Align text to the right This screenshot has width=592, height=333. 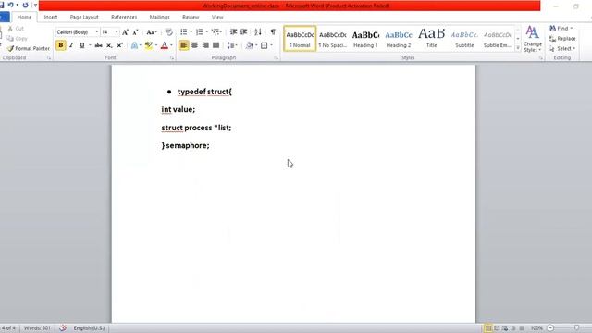pyautogui.click(x=205, y=45)
